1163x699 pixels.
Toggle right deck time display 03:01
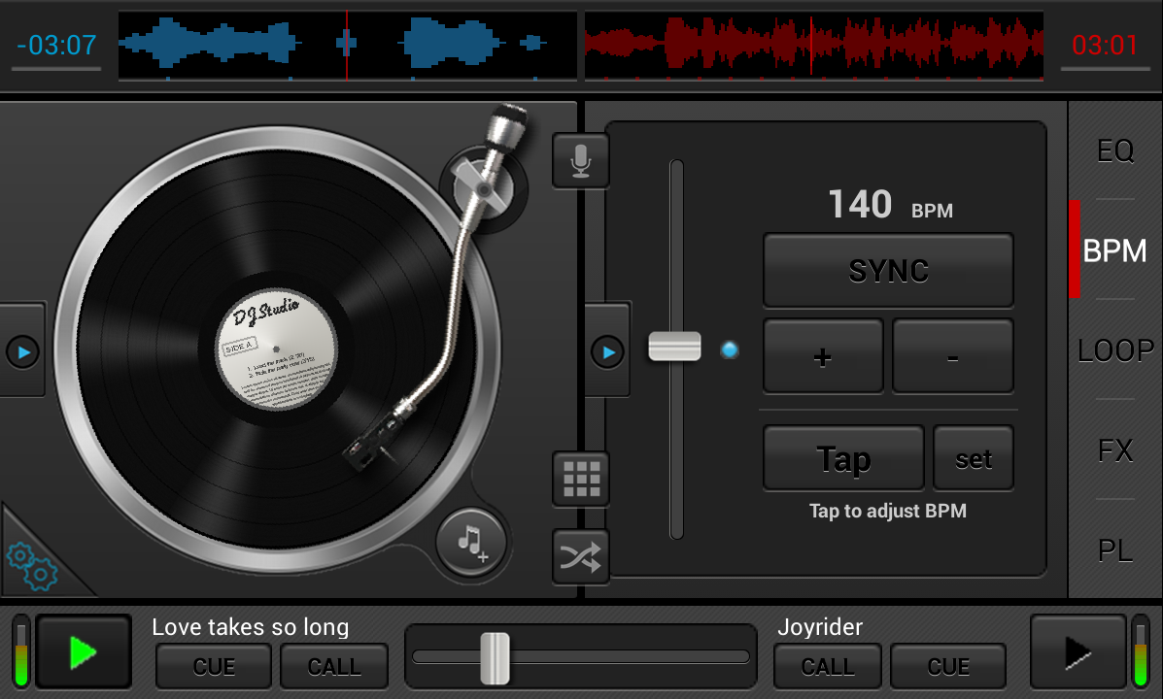pyautogui.click(x=1105, y=46)
